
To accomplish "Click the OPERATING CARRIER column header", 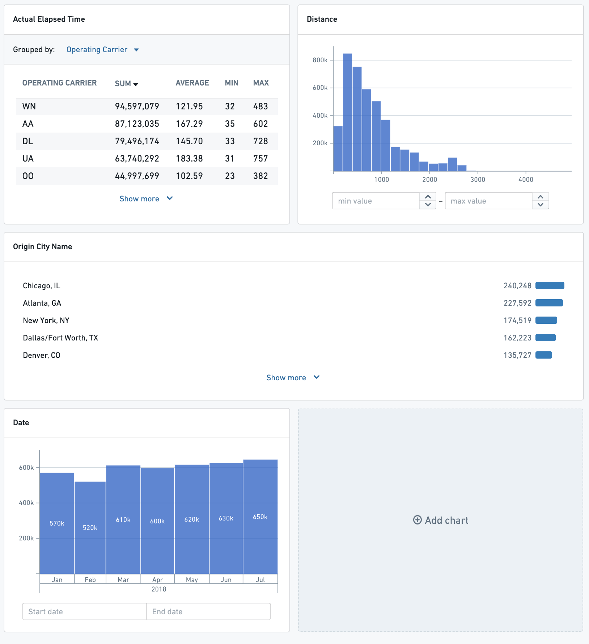I will [59, 83].
